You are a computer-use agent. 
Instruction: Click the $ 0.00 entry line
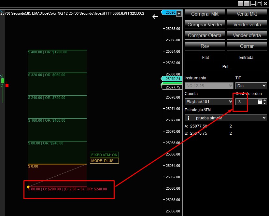[57, 164]
